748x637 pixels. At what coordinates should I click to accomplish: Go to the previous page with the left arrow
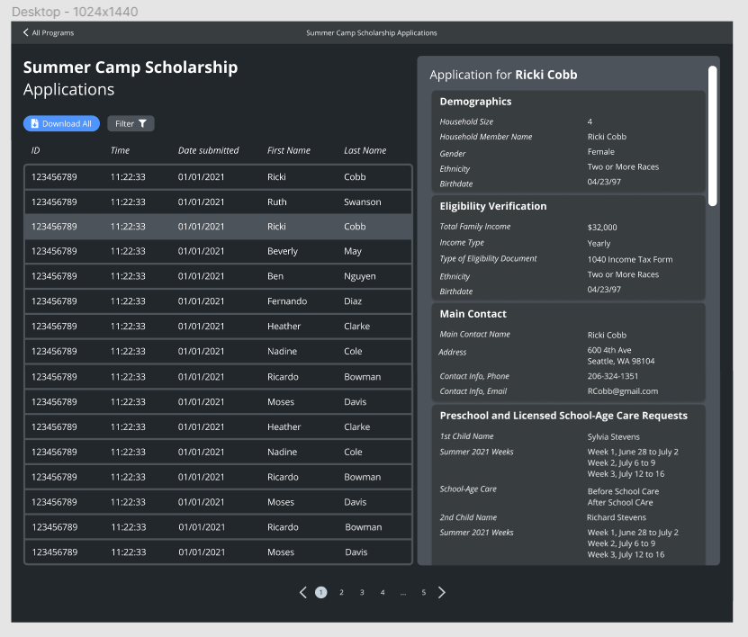point(304,592)
